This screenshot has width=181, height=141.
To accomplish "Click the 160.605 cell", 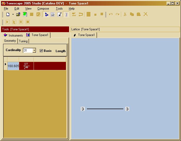I will 13,66.
